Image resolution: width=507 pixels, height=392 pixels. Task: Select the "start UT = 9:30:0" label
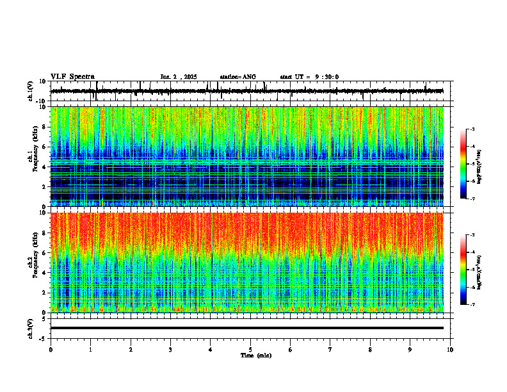[309, 77]
